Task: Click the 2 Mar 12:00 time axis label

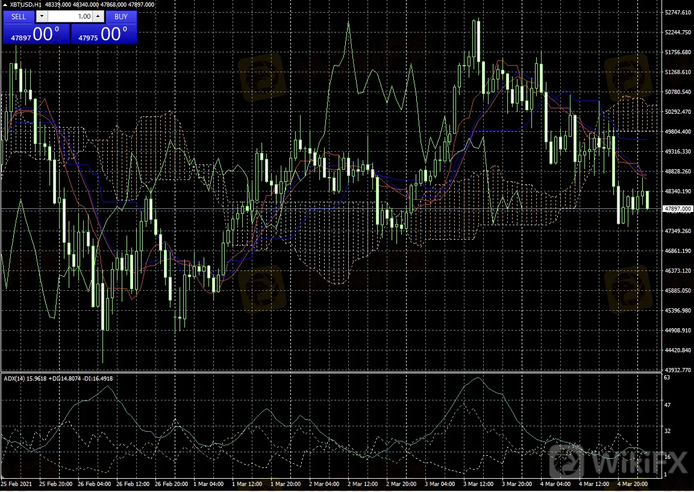Action: click(363, 484)
